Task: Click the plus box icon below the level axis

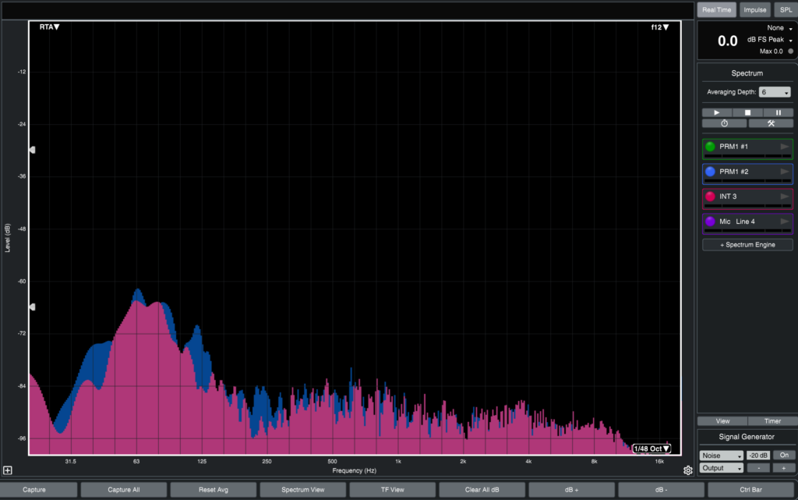Action: pyautogui.click(x=8, y=470)
